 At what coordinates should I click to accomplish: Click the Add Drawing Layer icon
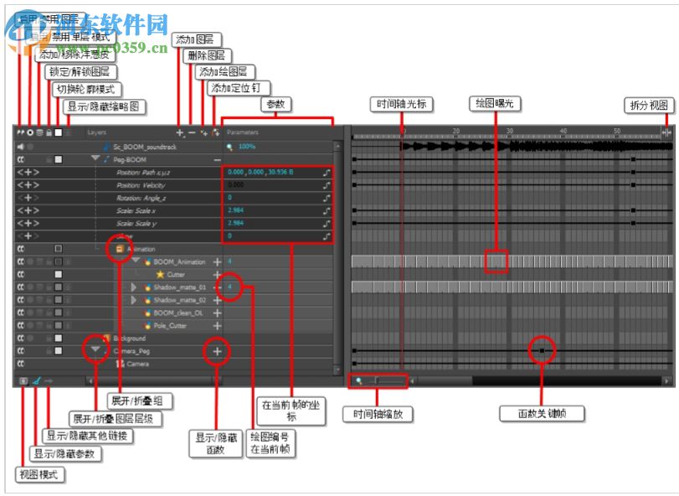click(203, 132)
